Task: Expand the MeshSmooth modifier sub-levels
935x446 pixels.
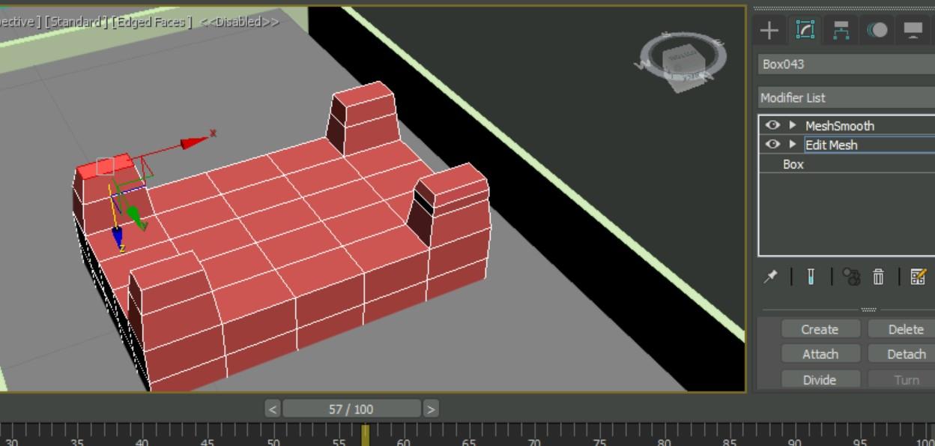Action: click(x=793, y=125)
